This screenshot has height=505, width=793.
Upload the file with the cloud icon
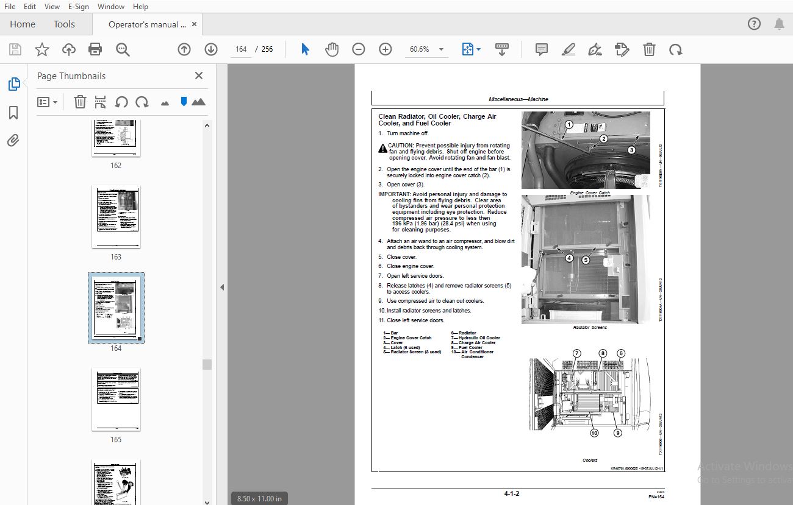(69, 49)
